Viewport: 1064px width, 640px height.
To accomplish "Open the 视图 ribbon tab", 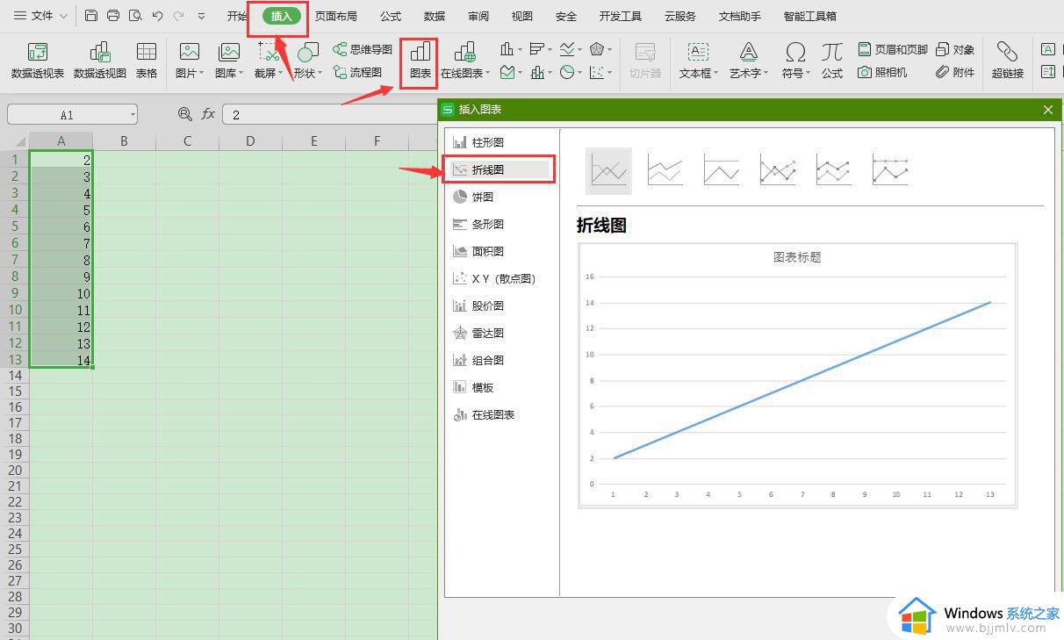I will tap(522, 16).
